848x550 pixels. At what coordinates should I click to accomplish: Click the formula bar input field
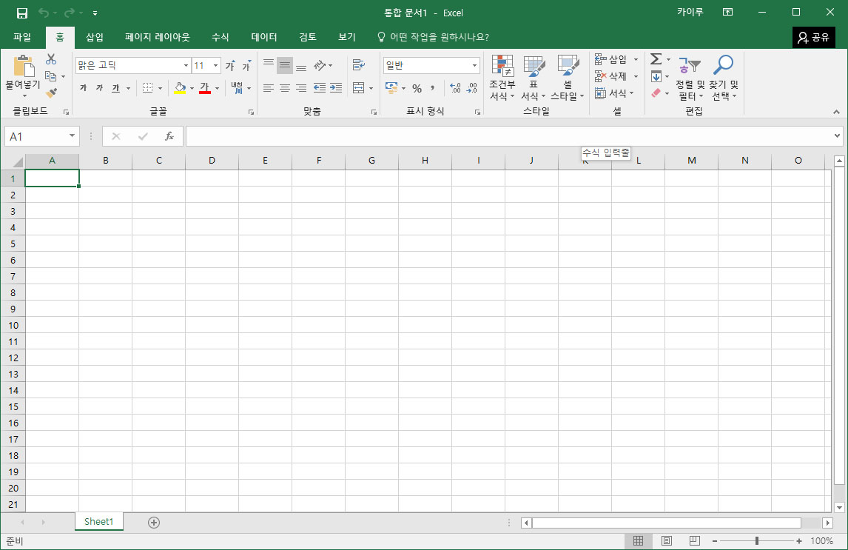click(x=511, y=136)
